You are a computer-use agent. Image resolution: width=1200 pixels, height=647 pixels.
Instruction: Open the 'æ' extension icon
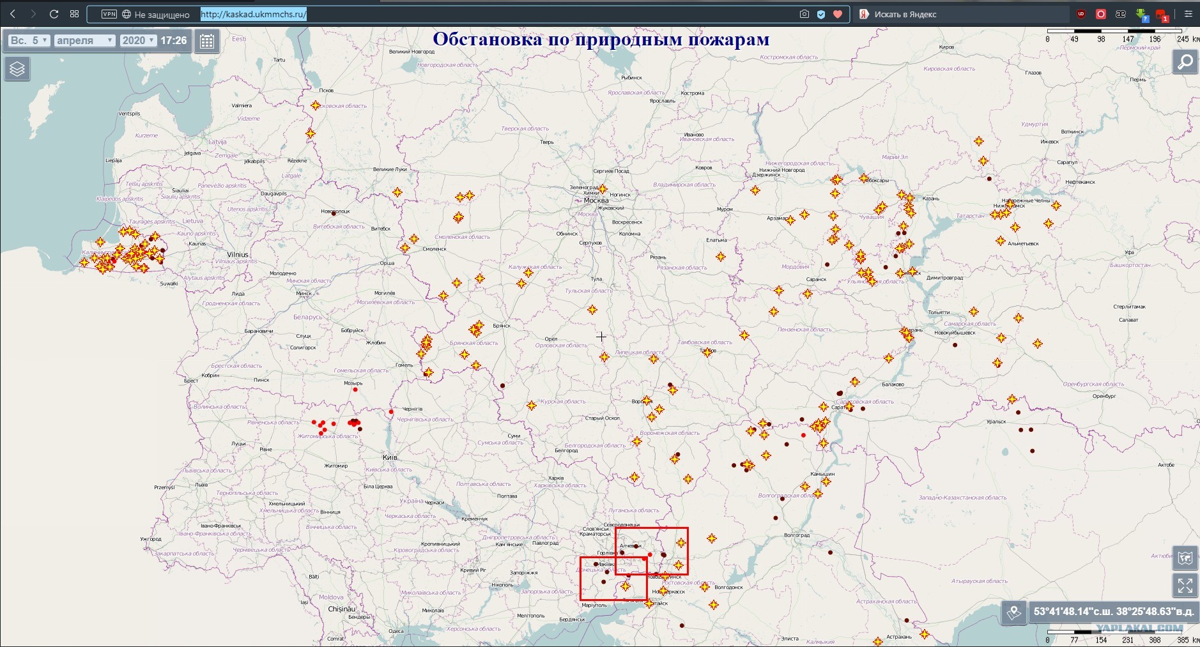[1121, 14]
